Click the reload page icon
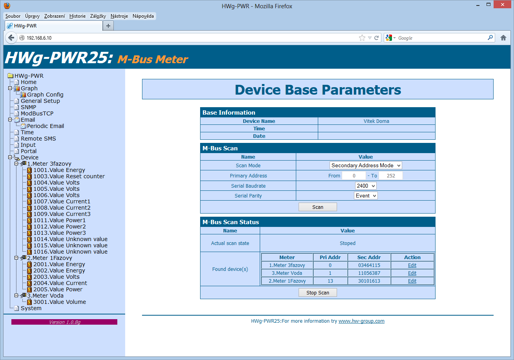 tap(377, 38)
